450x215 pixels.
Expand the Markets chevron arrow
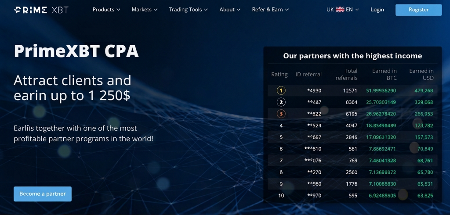click(156, 10)
